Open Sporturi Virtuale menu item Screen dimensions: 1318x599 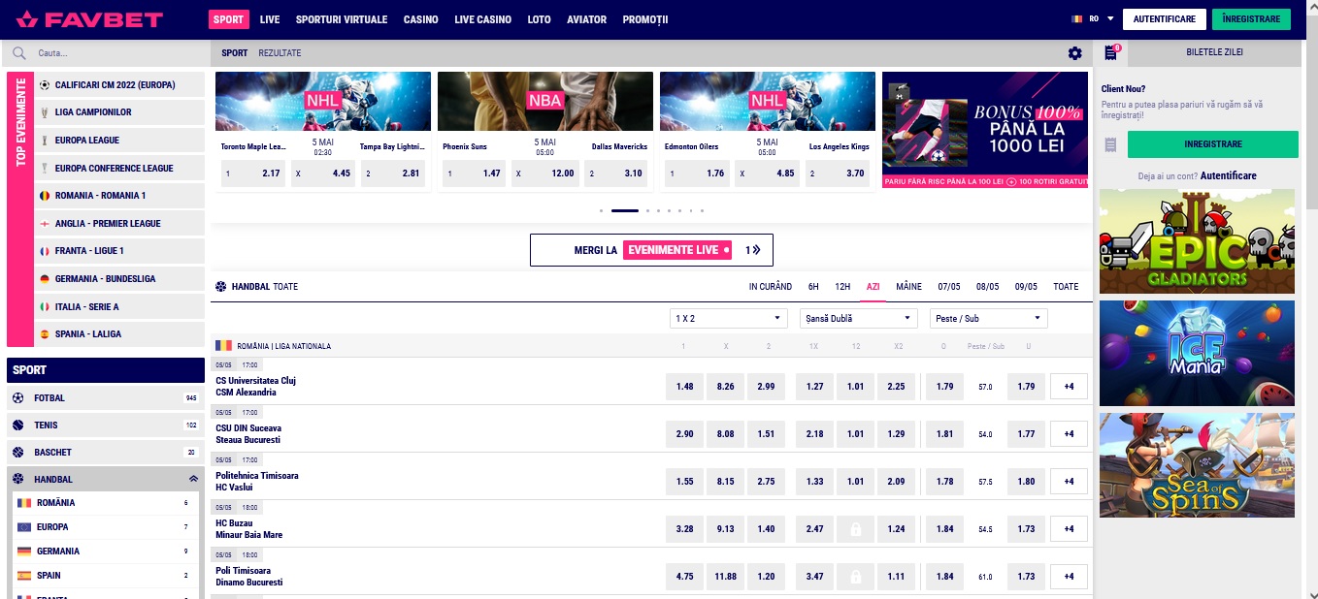point(342,19)
